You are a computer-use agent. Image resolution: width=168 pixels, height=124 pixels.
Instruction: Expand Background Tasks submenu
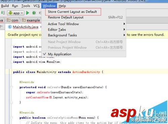point(84,35)
